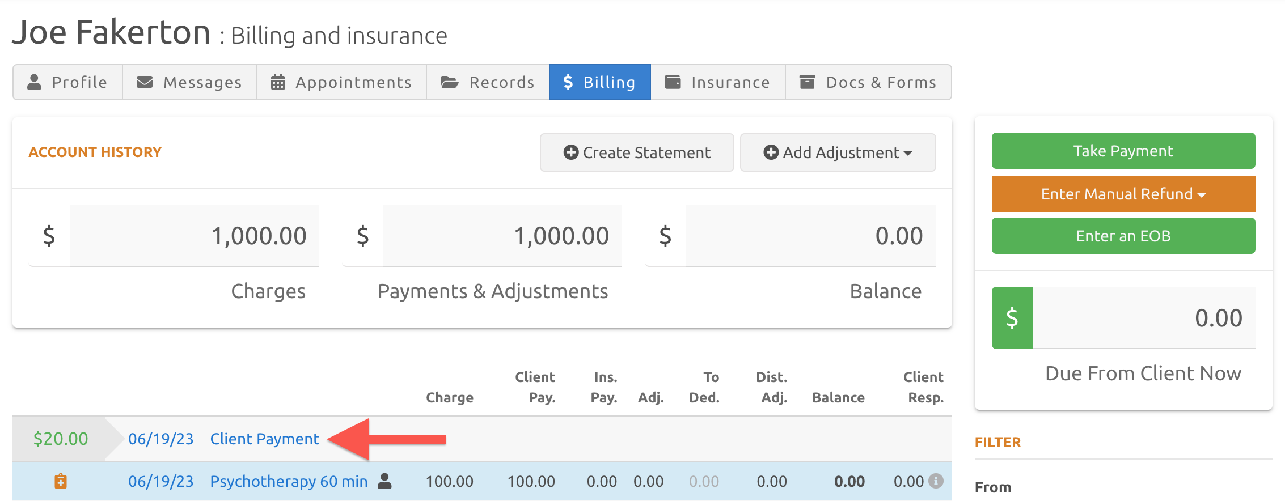Click the envelope icon on Messages tab
Image resolution: width=1285 pixels, height=501 pixels.
[x=145, y=82]
